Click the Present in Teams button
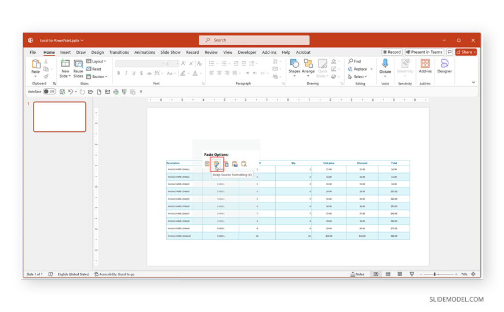This screenshot has height=312, width=504. click(x=424, y=52)
